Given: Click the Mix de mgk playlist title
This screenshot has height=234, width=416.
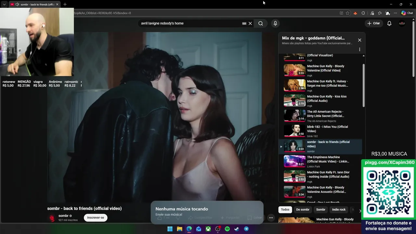Looking at the screenshot, I should coord(313,38).
